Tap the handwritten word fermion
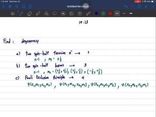Viewport: 156px width, 117px height. point(59,53)
